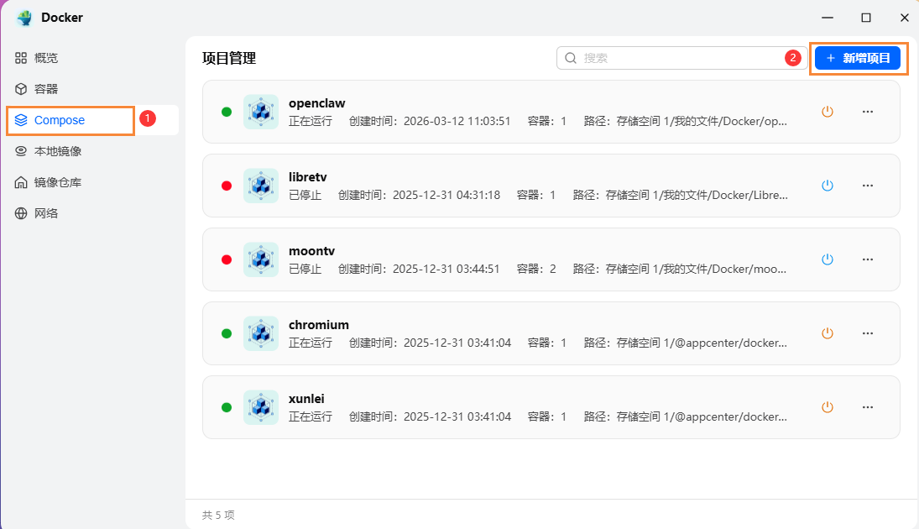Click the 镜像仓库 house icon
This screenshot has height=529, width=919.
pos(21,182)
